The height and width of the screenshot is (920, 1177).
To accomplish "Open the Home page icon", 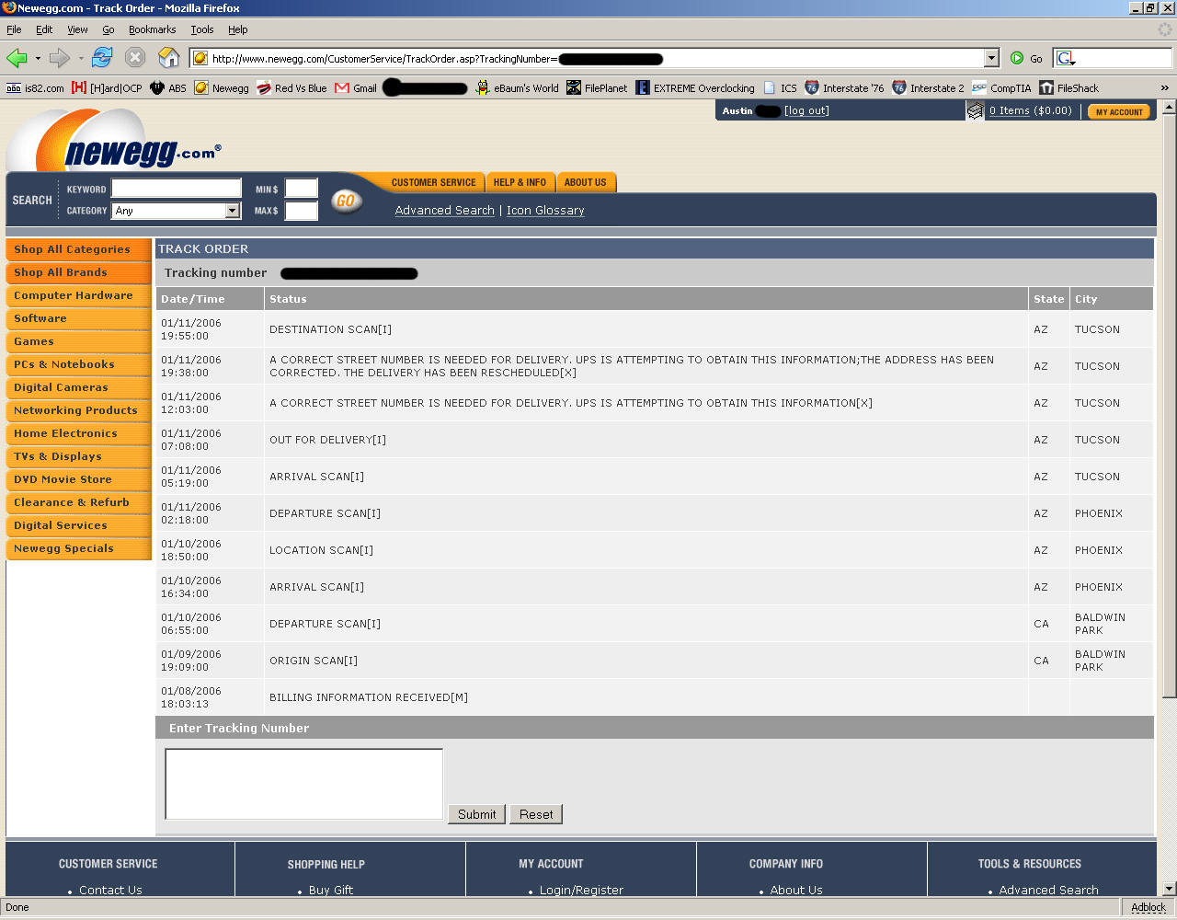I will pos(169,58).
